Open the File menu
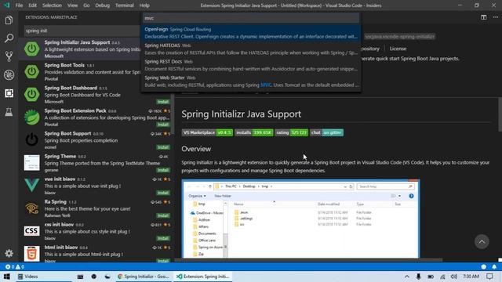Screen dimensions: 502x282 pos(19,5)
